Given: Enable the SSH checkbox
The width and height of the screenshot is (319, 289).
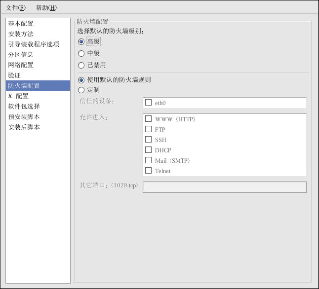Looking at the screenshot, I should [148, 140].
